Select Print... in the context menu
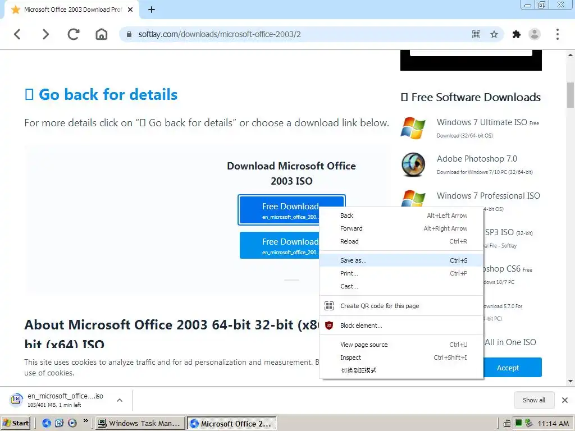 tap(401, 273)
